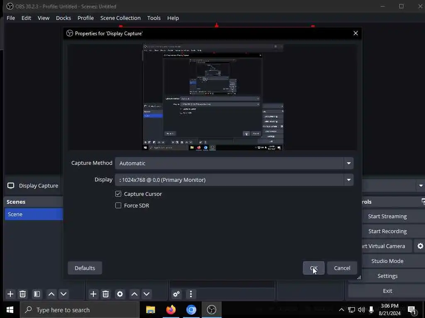Uncheck the Capture Cursor checkbox
Screen dimensions: 425x318
118,194
